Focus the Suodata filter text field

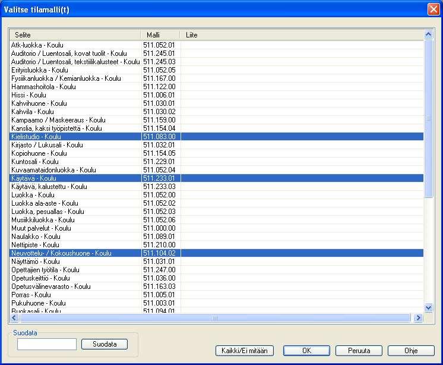[47, 344]
